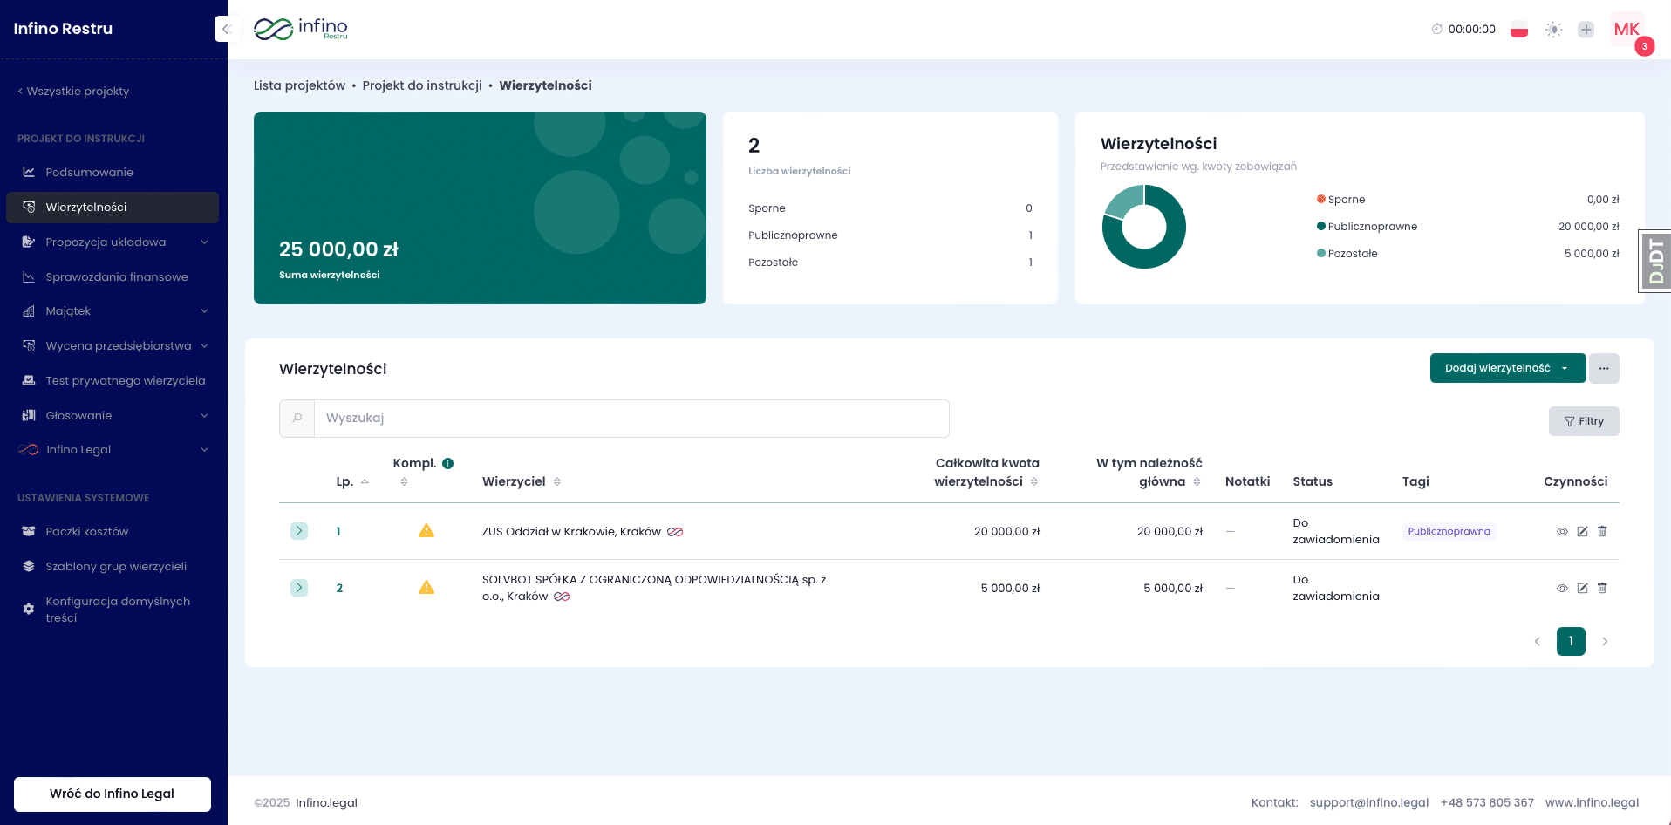Open the Dodaj wierzytelność dropdown
Viewport: 1671px width, 825px height.
click(1507, 368)
